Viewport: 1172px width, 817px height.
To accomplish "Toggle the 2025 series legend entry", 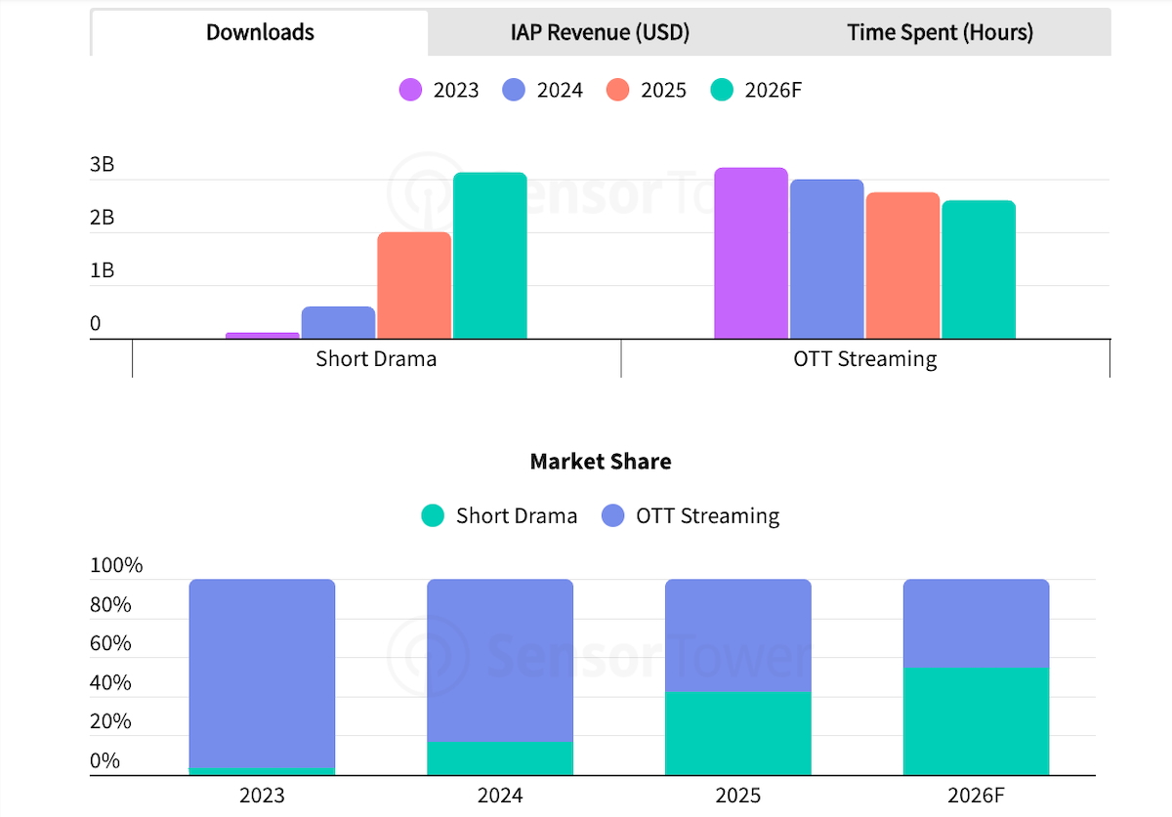I will (x=647, y=90).
